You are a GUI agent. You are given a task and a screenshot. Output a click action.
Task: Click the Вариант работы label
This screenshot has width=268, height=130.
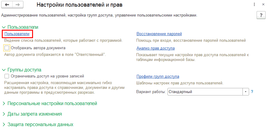click(x=151, y=92)
